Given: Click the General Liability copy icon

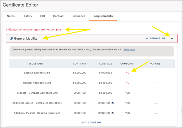Looking at the screenshot, I should click(x=11, y=38).
